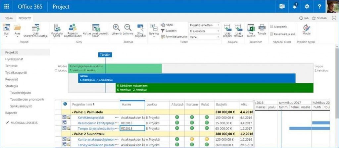The image size is (339, 148).
Task: Print using the Tulosta icon
Action: tap(262, 28)
